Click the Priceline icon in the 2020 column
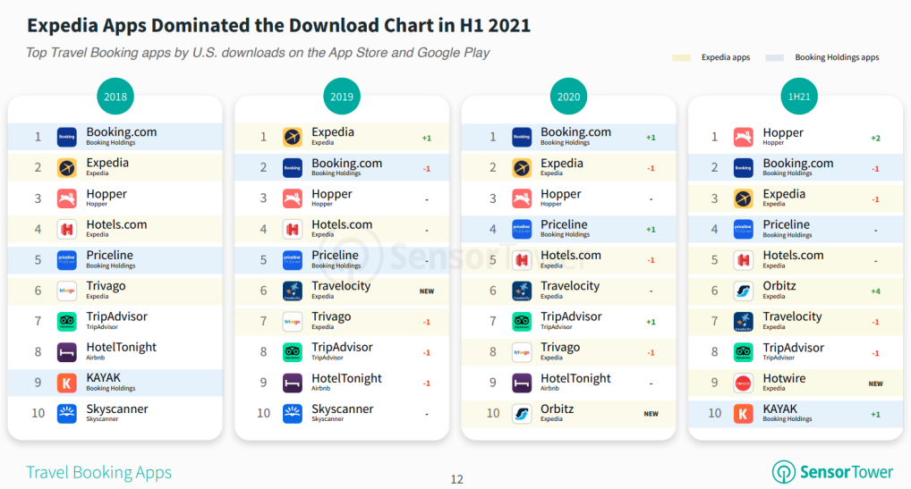The image size is (911, 489). click(522, 229)
